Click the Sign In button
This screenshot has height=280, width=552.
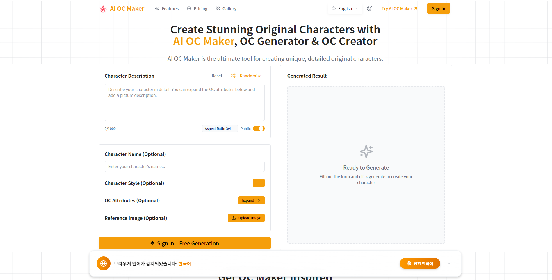tap(438, 8)
